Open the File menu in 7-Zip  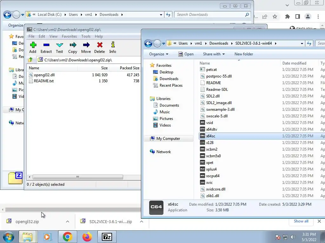click(31, 36)
